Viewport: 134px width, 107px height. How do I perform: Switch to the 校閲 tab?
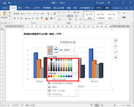click(x=69, y=8)
